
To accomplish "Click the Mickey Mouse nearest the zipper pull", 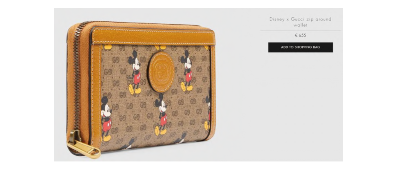I will tap(106, 119).
